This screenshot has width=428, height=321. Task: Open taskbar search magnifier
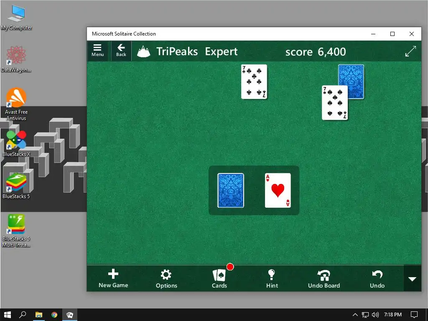[23, 315]
